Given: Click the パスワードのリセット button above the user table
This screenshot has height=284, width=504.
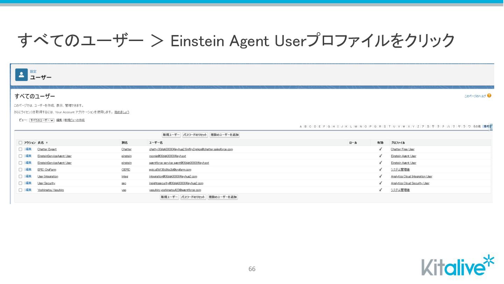Looking at the screenshot, I should [x=195, y=135].
